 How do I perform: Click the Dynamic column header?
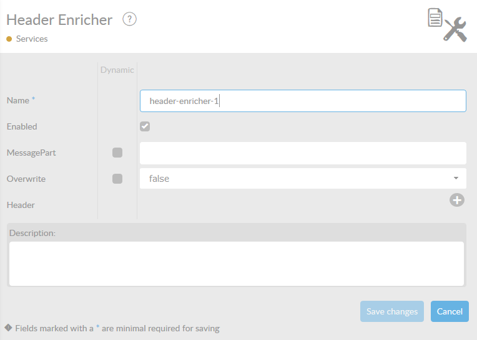[x=117, y=70]
